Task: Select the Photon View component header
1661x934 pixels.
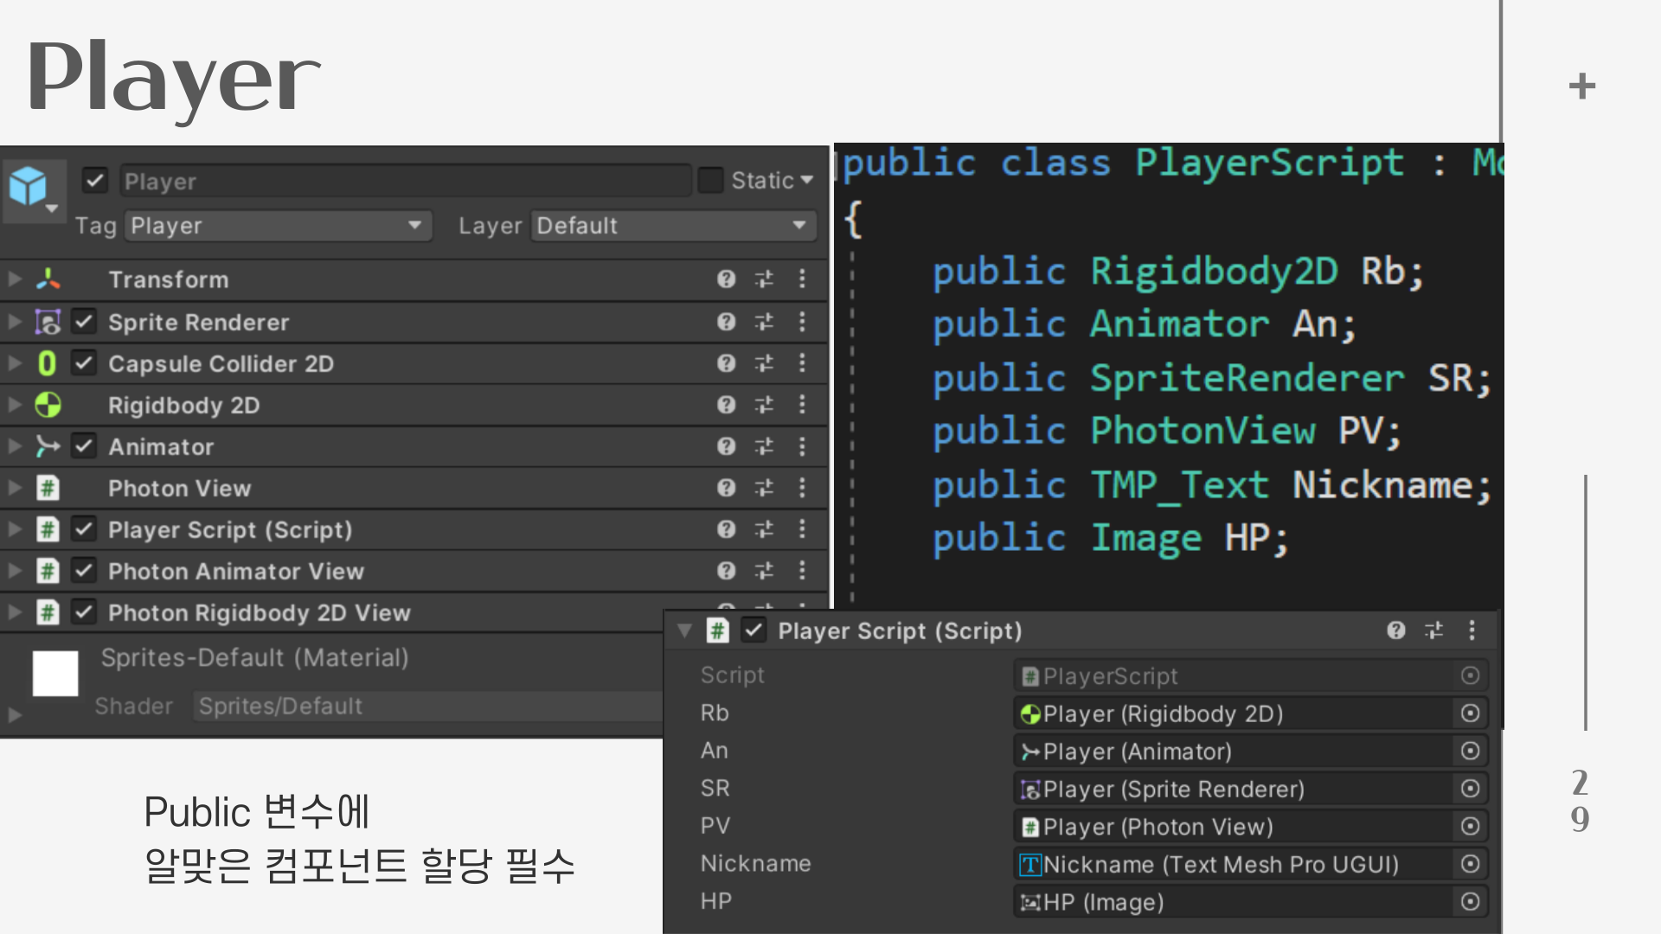Action: pyautogui.click(x=179, y=489)
